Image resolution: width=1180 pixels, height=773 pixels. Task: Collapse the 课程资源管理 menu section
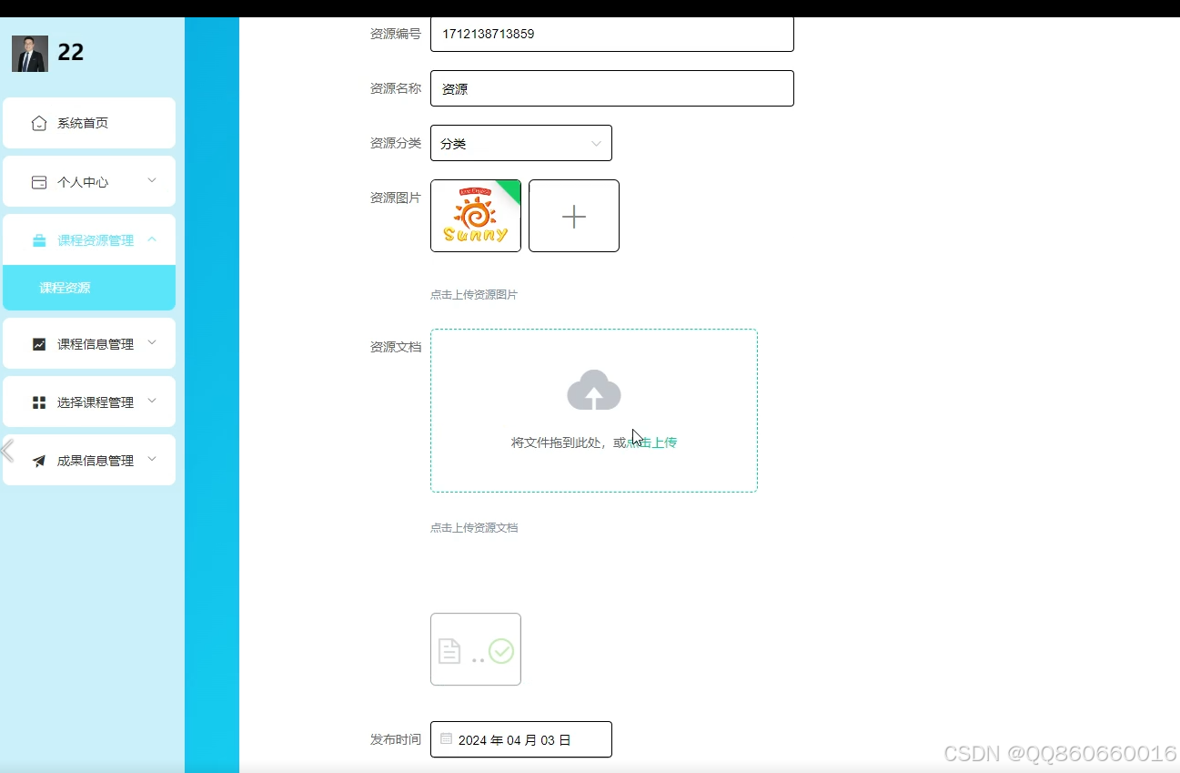[153, 239]
